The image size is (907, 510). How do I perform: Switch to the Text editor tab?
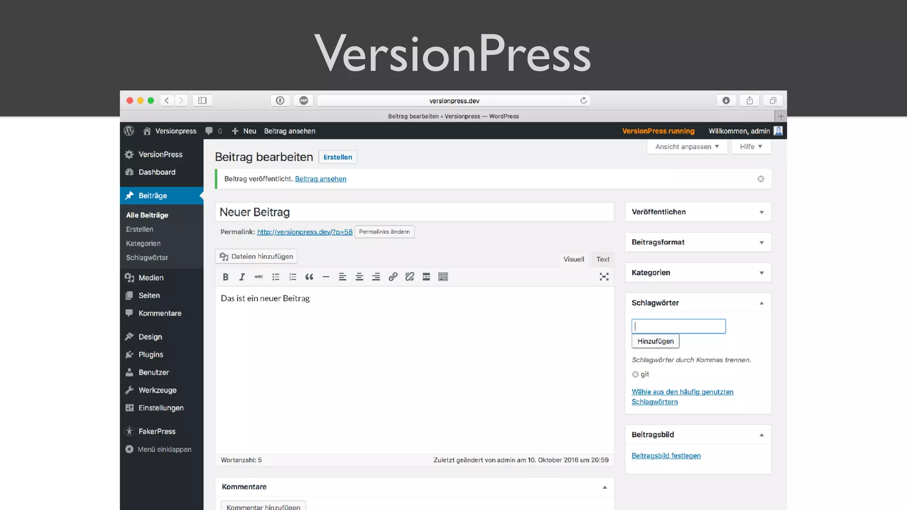tap(603, 259)
